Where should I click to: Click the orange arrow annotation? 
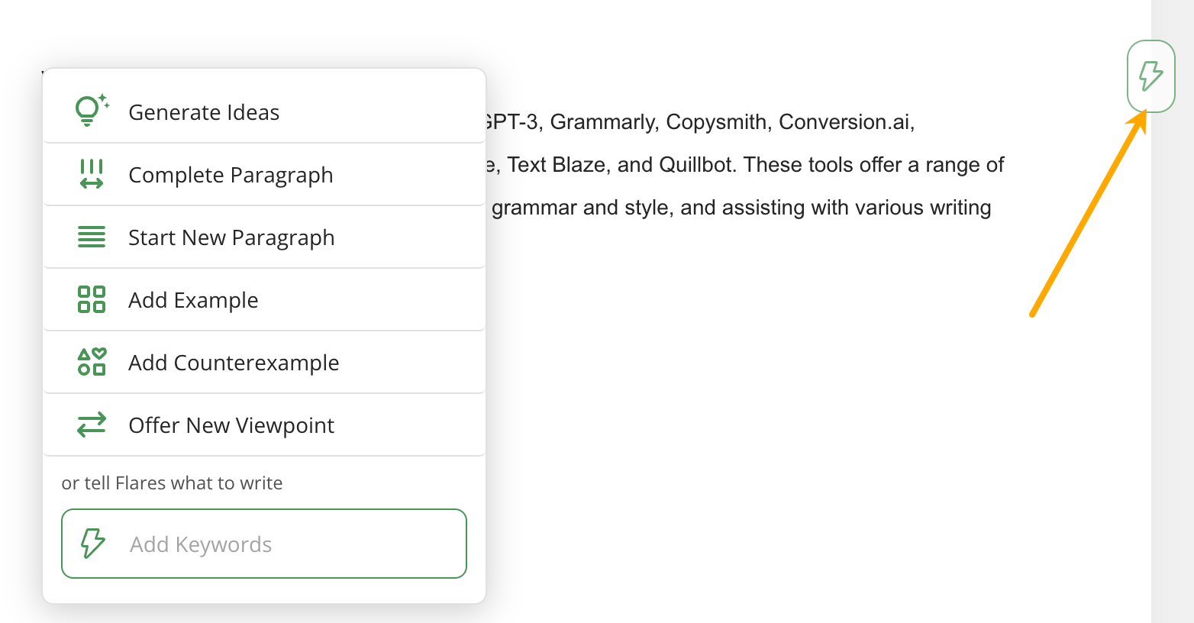click(x=1088, y=214)
